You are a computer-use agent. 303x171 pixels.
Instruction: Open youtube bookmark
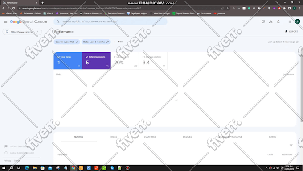[x=220, y=13]
